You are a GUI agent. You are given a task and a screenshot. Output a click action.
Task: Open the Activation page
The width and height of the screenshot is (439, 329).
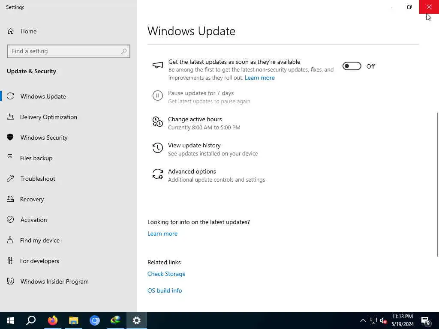click(69, 220)
